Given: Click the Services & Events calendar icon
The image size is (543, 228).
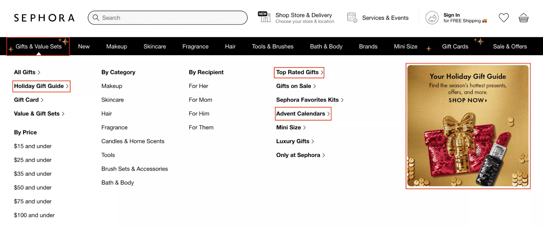Looking at the screenshot, I should coord(352,18).
